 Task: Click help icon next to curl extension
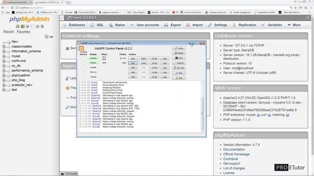pyautogui.click(x=269, y=115)
